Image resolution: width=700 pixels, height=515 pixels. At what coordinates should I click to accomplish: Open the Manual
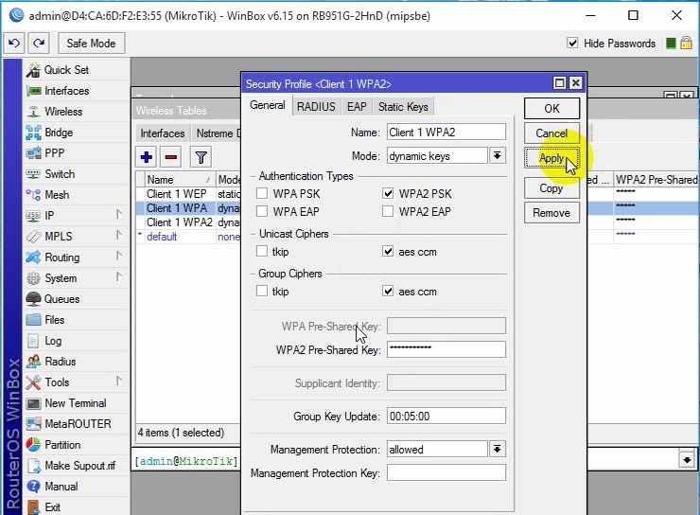(52, 487)
